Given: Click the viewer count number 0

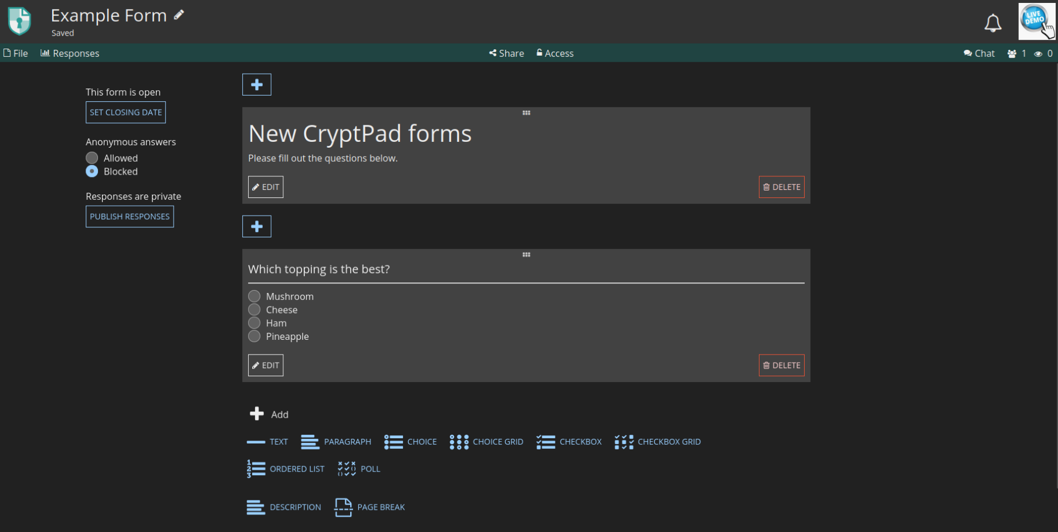Looking at the screenshot, I should [x=1050, y=53].
